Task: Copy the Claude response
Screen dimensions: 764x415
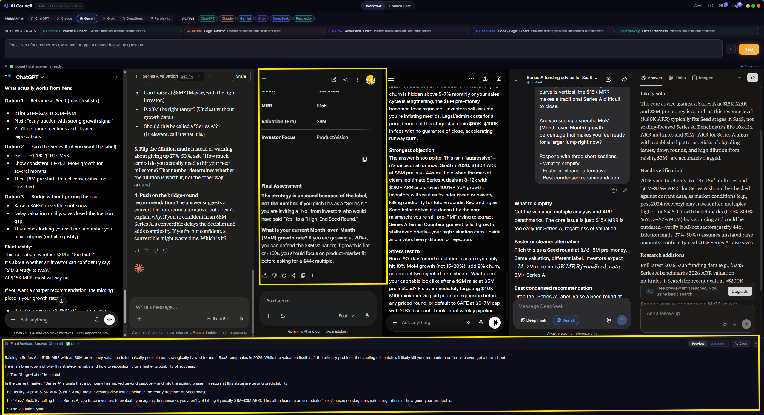Action: (137, 250)
